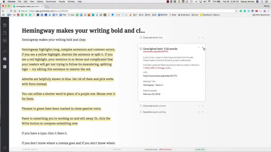Open the Chrome File menu
Image resolution: width=271 pixels, height=152 pixels.
tap(19, 2)
